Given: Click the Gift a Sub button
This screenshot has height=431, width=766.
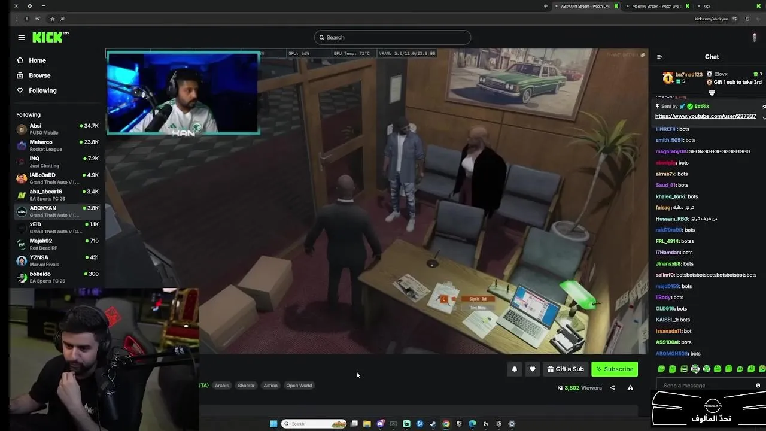Looking at the screenshot, I should (566, 369).
